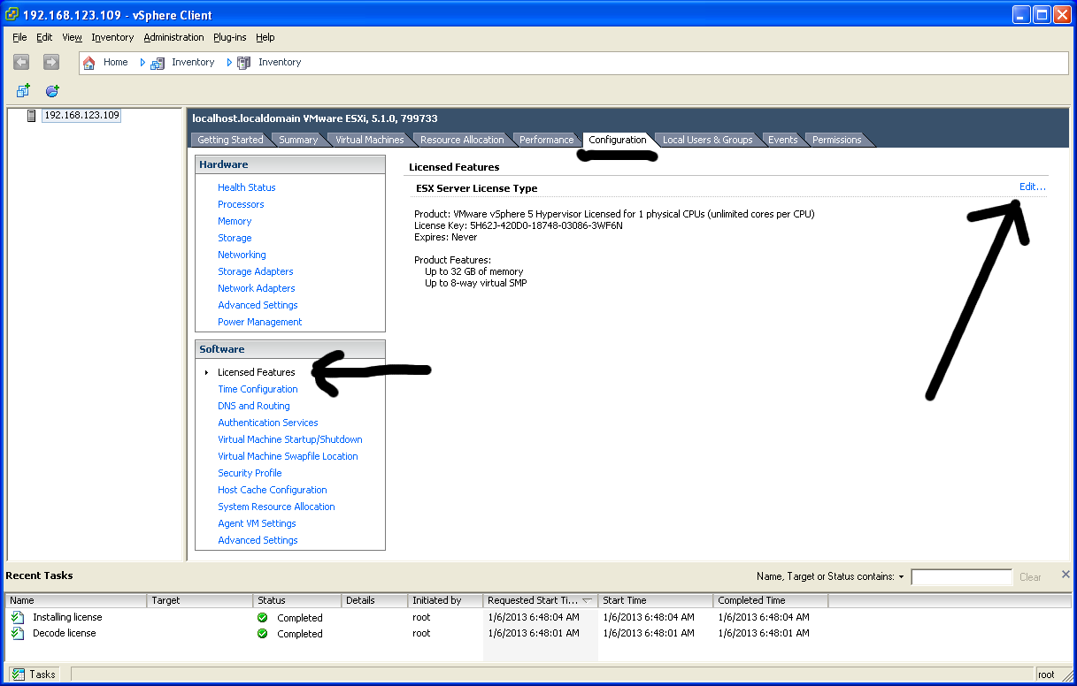Viewport: 1077px width, 686px height.
Task: Click the Tasks button in status bar
Action: 34,675
